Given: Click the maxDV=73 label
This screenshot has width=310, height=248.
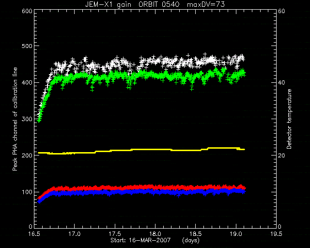Looking at the screenshot, I should (x=205, y=4).
